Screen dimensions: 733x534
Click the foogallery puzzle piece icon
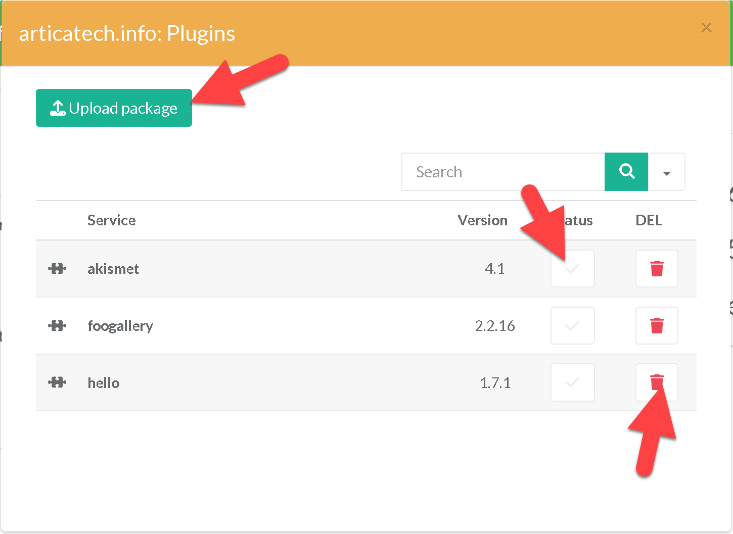[x=57, y=326]
